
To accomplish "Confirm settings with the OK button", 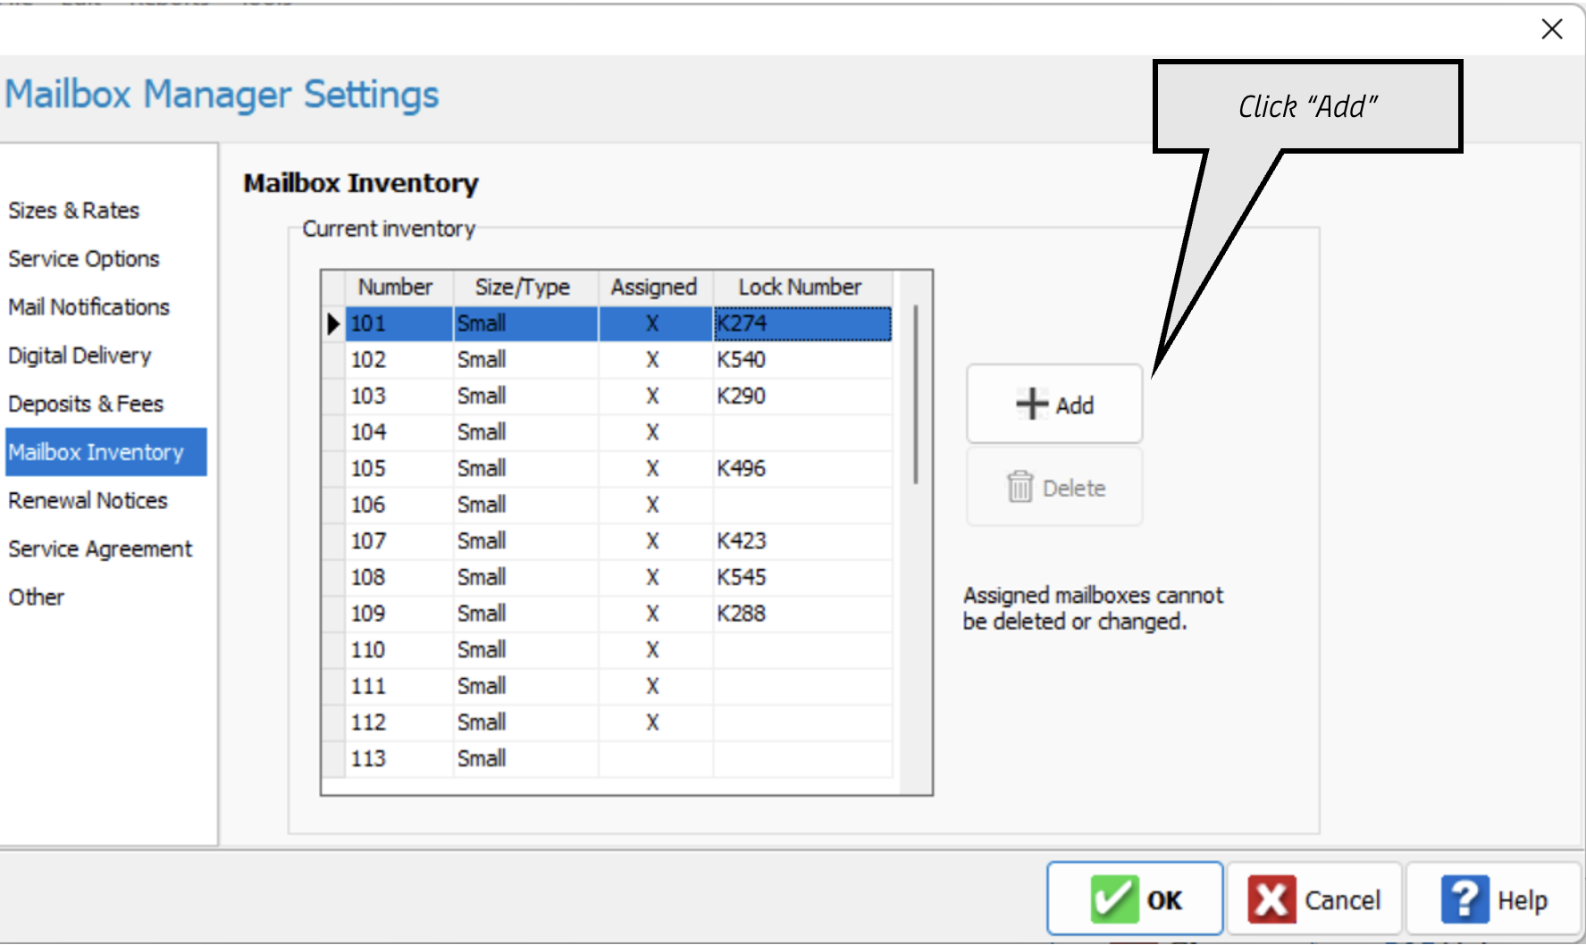I will click(1135, 899).
